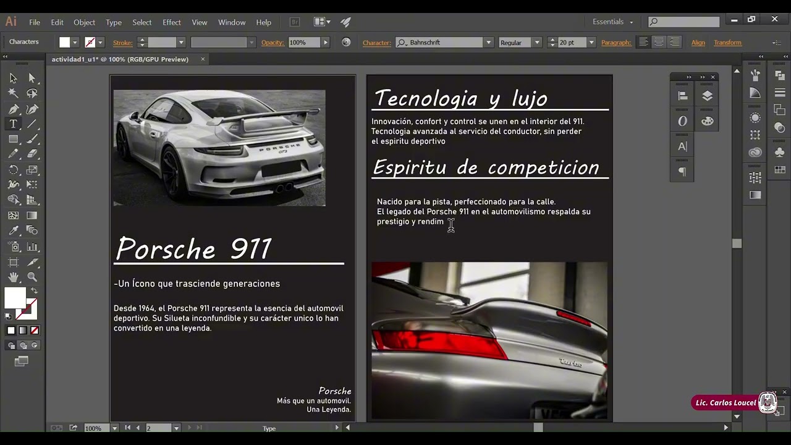Image resolution: width=791 pixels, height=445 pixels.
Task: Open the Paragraph panel pilcrow icon
Action: click(682, 172)
